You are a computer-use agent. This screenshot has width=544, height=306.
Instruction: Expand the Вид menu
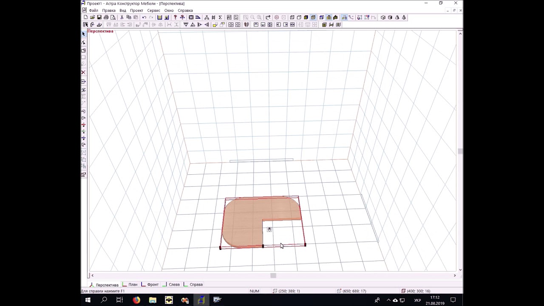point(122,10)
